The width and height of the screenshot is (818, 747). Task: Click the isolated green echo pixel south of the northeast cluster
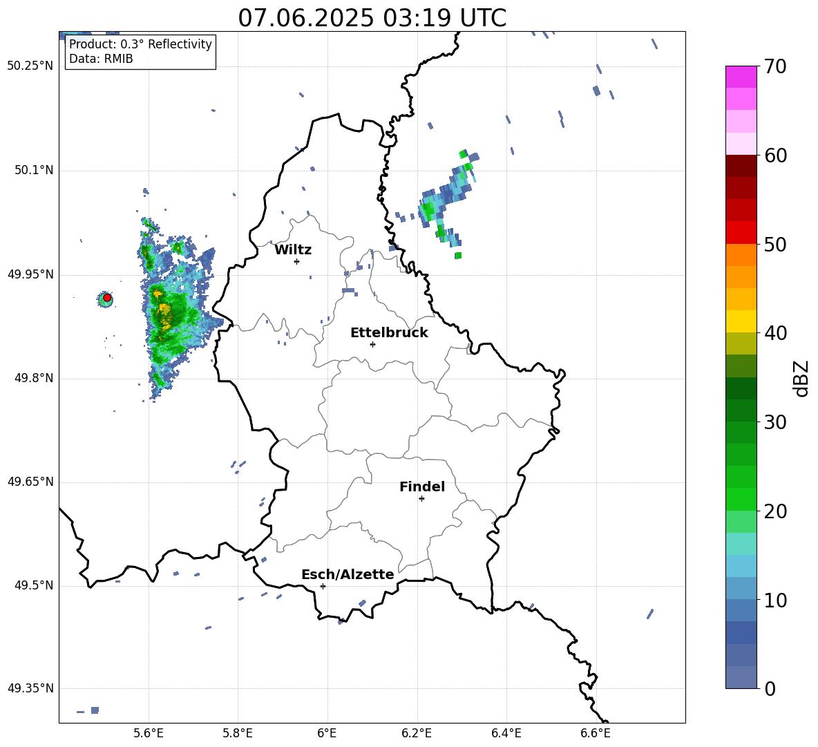pos(458,256)
